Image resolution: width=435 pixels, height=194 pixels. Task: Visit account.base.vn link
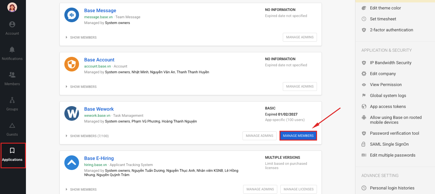(x=98, y=66)
